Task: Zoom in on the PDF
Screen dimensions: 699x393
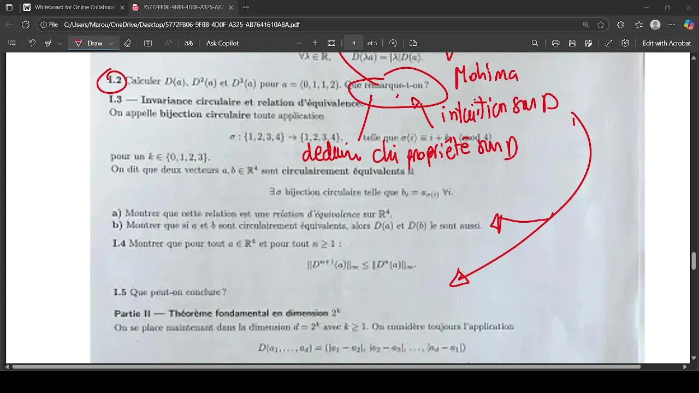Action: coord(315,43)
